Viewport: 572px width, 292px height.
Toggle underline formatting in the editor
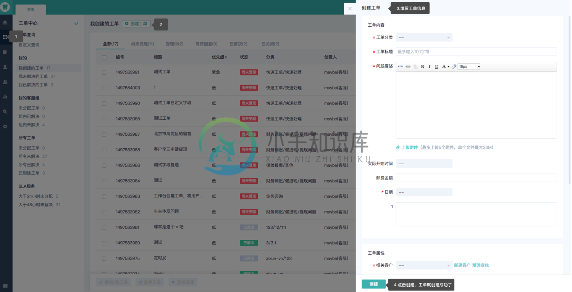click(x=437, y=67)
